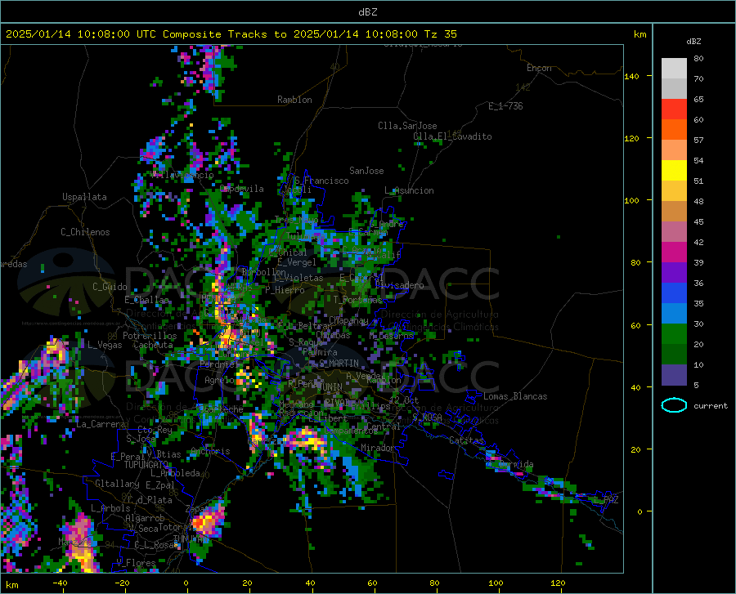Image resolution: width=736 pixels, height=594 pixels.
Task: Click the 'Divisadero' map label
Action: tap(399, 285)
